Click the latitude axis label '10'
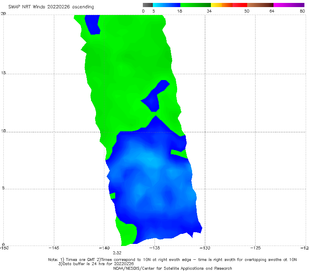Viewport: 309px width, 271px height. [x=3, y=130]
